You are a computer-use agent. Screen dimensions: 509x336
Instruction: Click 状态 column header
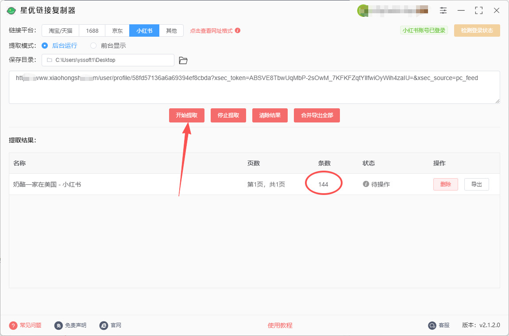pyautogui.click(x=369, y=163)
